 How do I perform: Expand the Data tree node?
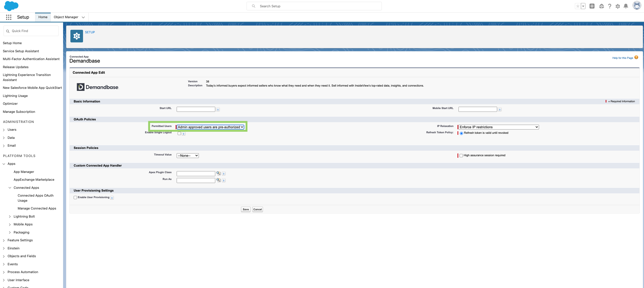coord(4,138)
